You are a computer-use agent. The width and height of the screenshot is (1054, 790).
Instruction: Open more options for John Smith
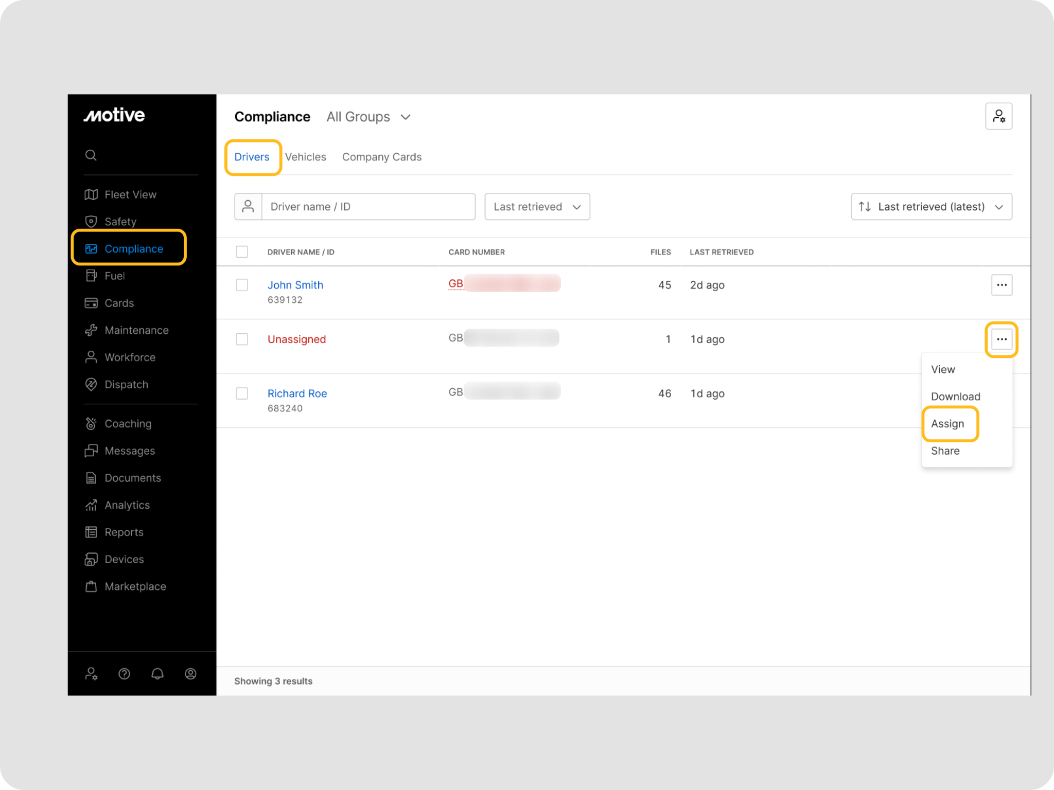[x=1002, y=285]
